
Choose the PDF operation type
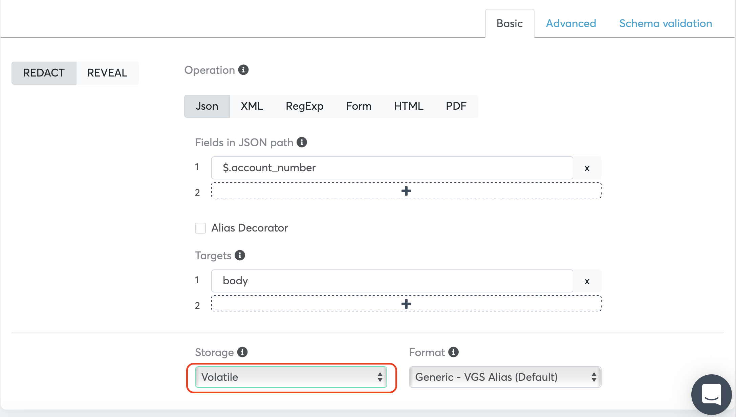[x=456, y=106]
